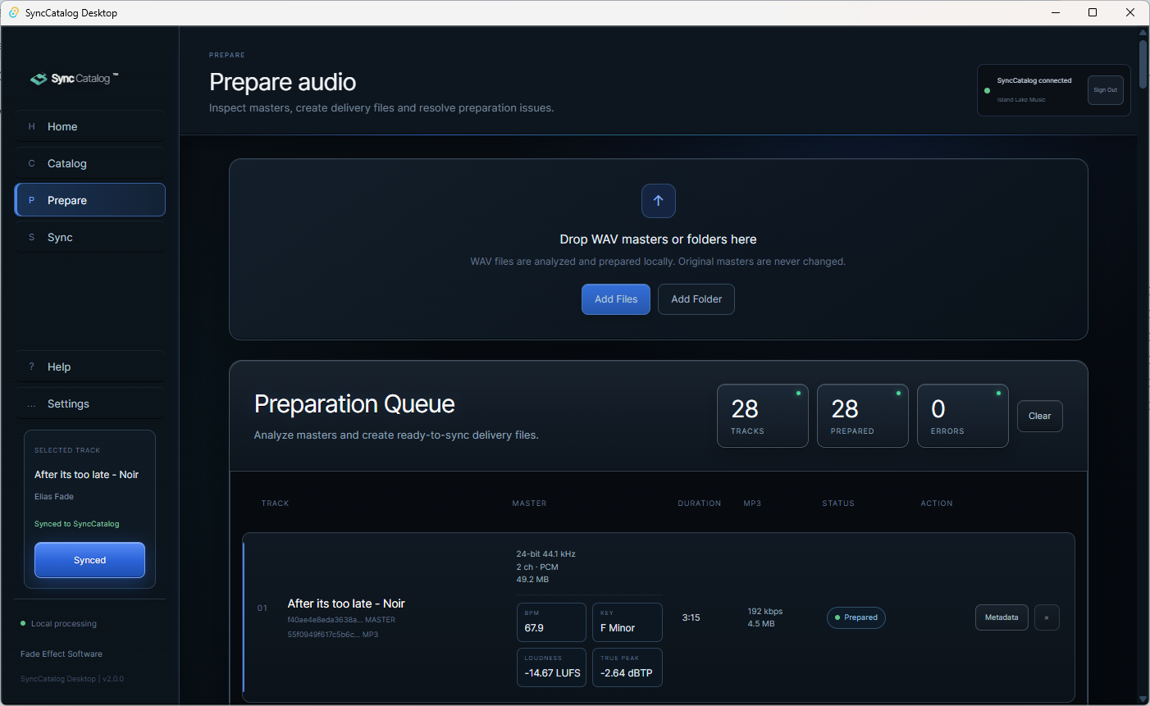Click the BPM 67.9 value box

coord(551,622)
